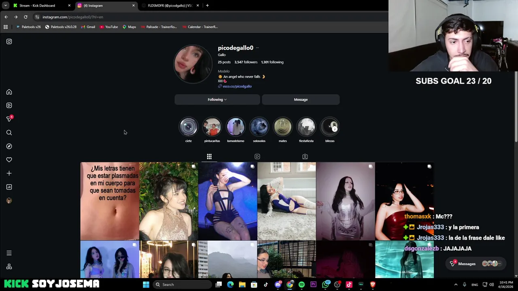Open Spotify from the taskbar
This screenshot has height=291, width=518.
tap(301, 285)
